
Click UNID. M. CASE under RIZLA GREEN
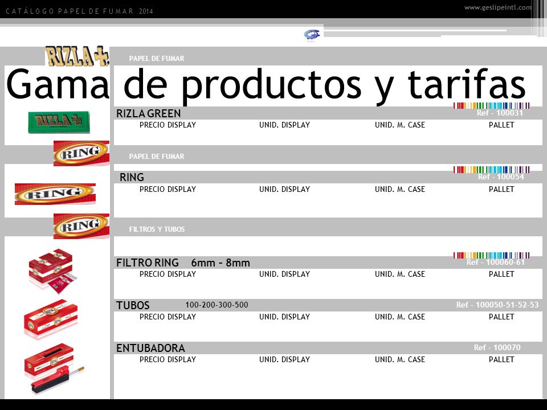400,125
